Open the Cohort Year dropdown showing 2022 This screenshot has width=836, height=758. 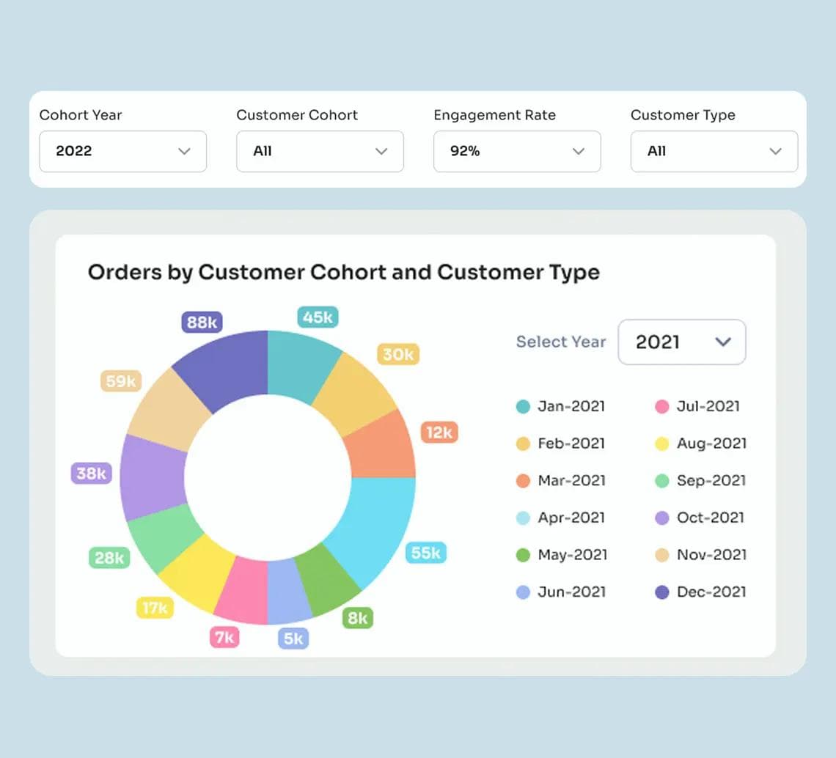(x=122, y=152)
